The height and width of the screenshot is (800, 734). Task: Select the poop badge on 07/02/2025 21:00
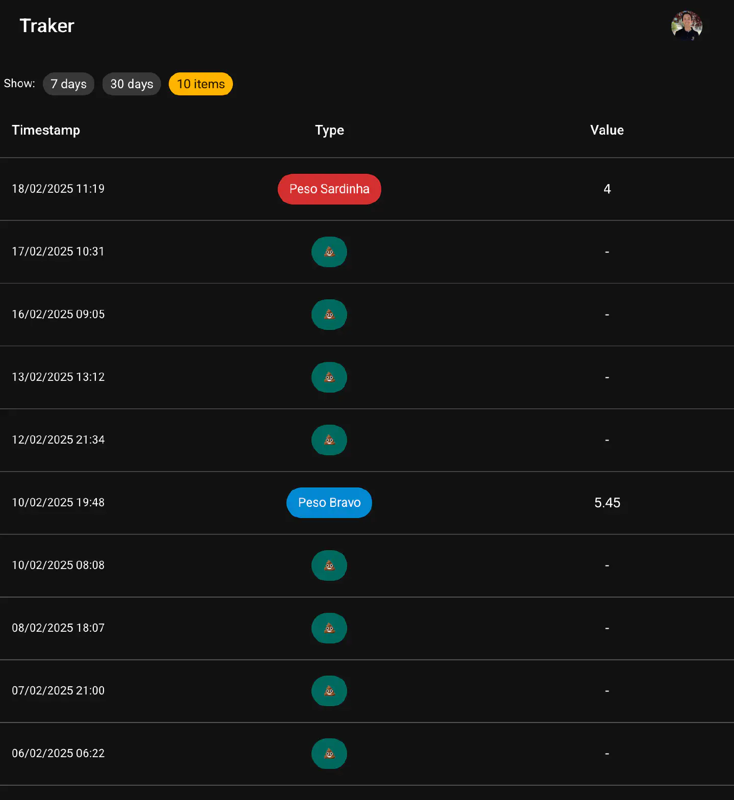[x=329, y=691]
